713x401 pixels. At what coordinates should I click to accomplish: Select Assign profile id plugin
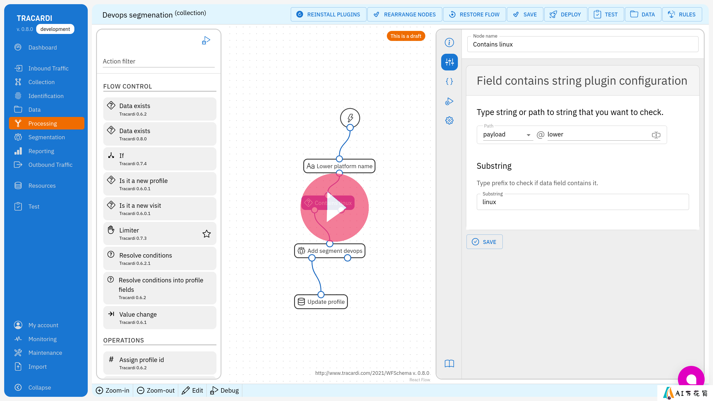160,363
